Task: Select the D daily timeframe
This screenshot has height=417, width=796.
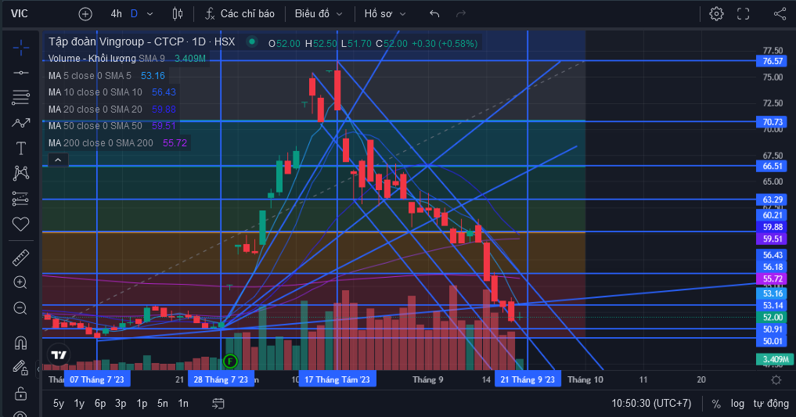Action: click(x=134, y=14)
